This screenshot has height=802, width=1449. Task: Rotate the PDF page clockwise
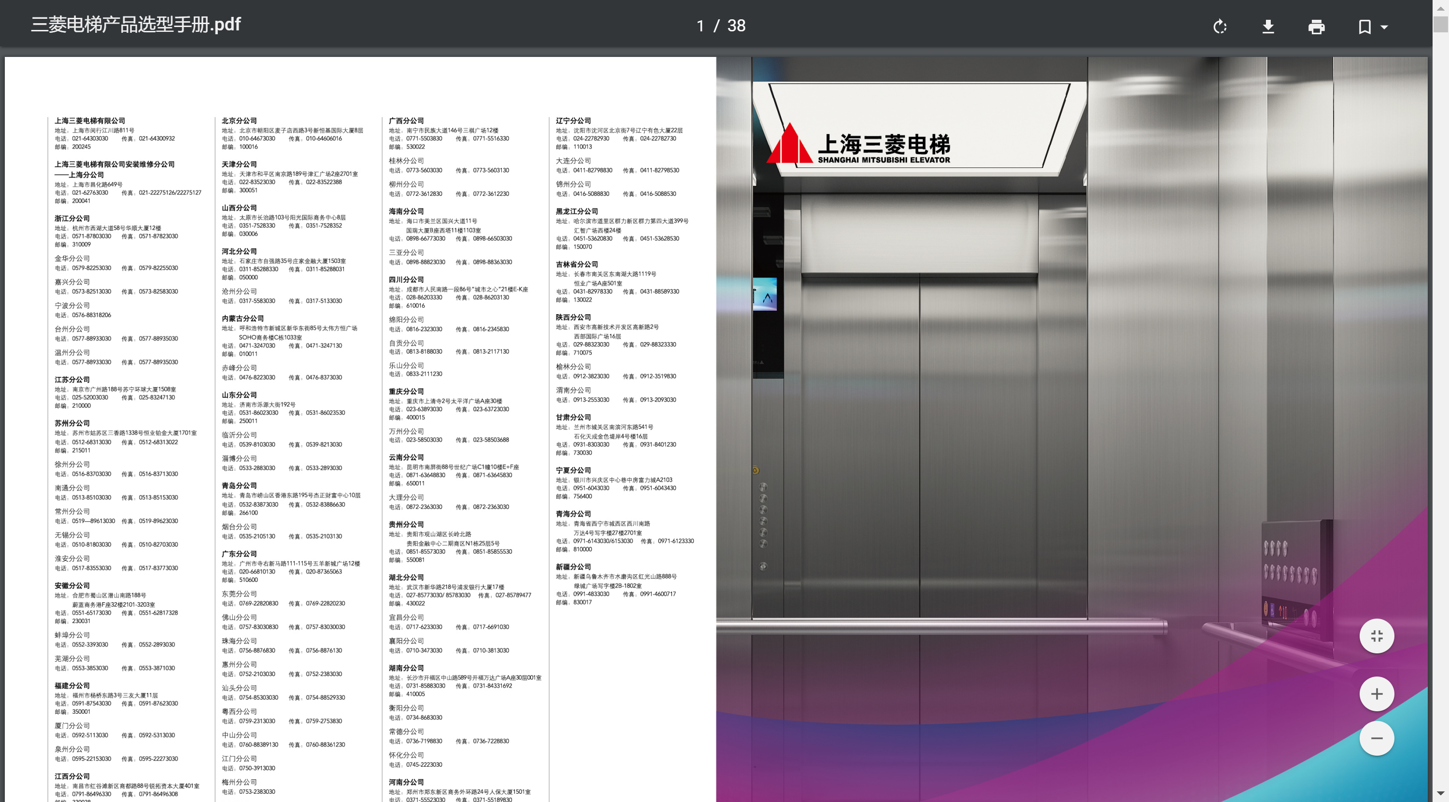coord(1220,27)
